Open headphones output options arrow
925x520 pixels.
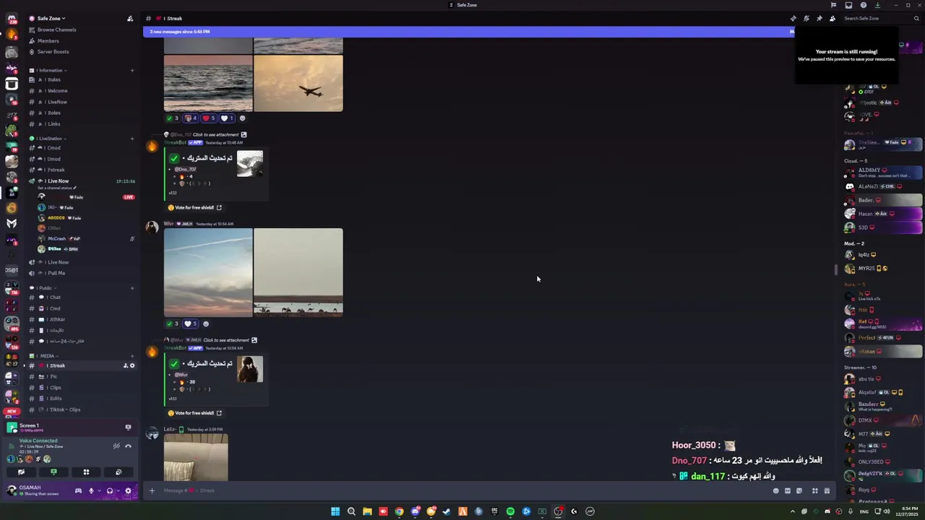(x=116, y=490)
